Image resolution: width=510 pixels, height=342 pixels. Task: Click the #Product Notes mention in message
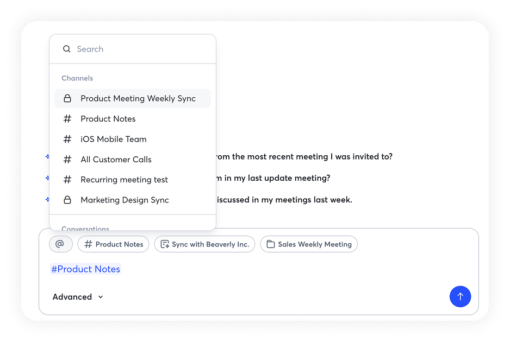pos(85,269)
